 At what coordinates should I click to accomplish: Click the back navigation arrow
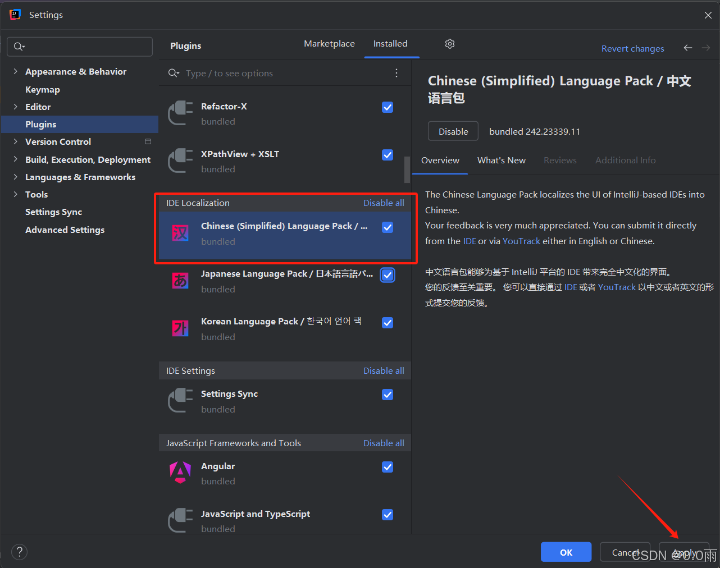(x=688, y=48)
